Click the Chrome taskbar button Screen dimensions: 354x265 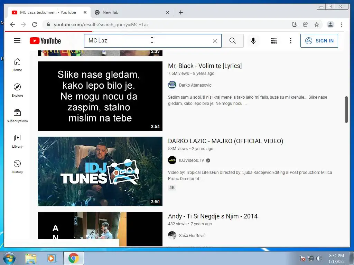(x=73, y=258)
